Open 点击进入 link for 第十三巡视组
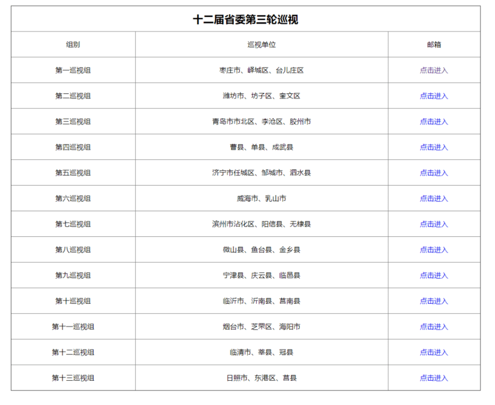495x405 pixels. pos(434,378)
